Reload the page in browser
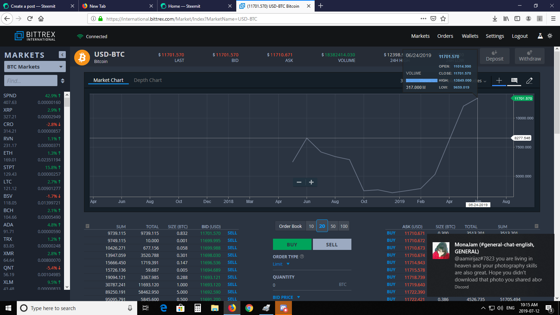The image size is (560, 315). coord(30,19)
